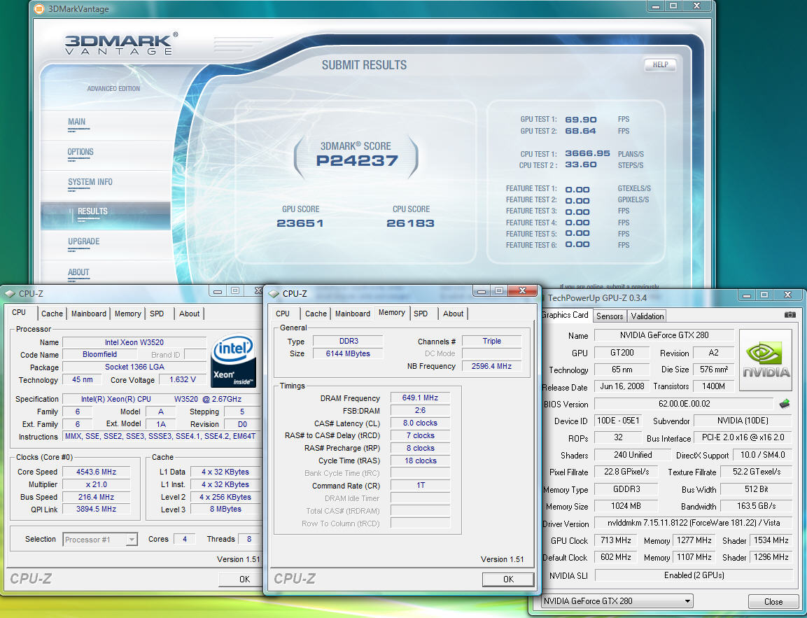Click the DRAM Frequency field 649.1 MHz
Screen dimensions: 807x618
pyautogui.click(x=420, y=398)
